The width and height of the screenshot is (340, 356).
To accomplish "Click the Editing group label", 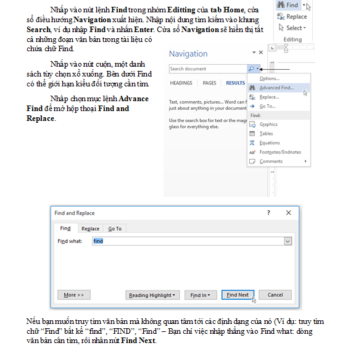I will coord(292,39).
